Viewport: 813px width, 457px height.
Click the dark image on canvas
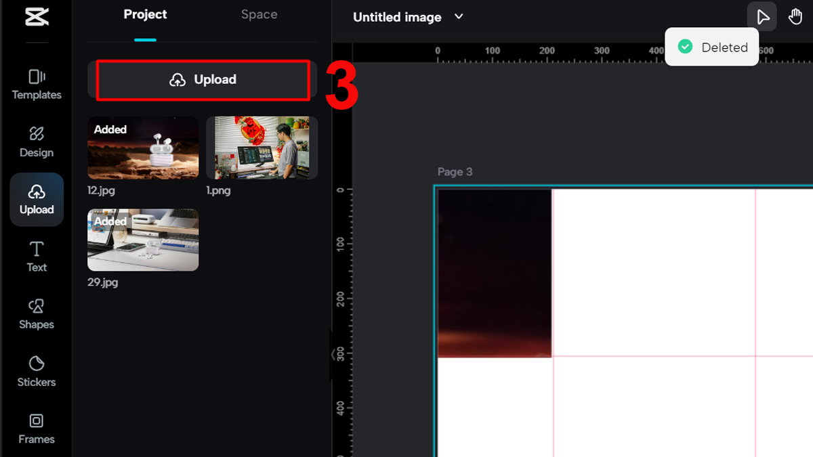click(494, 272)
